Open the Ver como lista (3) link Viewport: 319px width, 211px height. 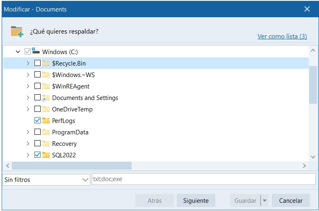point(282,36)
